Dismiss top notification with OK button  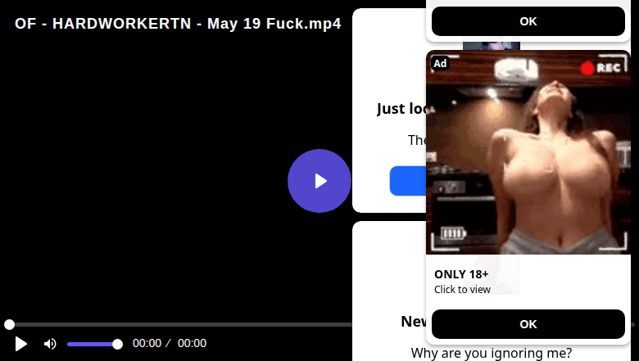[528, 21]
